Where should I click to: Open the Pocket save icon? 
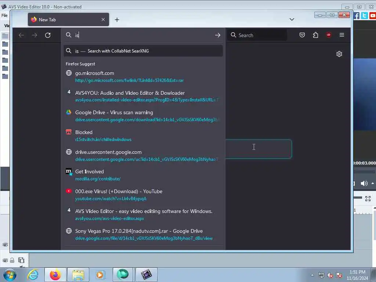(302, 35)
